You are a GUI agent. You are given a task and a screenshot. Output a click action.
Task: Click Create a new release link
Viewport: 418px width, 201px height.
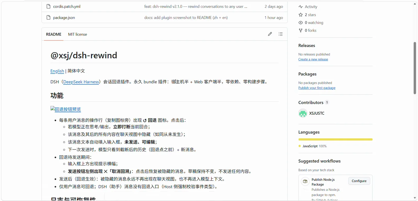click(x=313, y=60)
